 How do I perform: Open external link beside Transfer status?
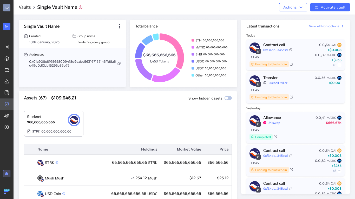[291, 97]
